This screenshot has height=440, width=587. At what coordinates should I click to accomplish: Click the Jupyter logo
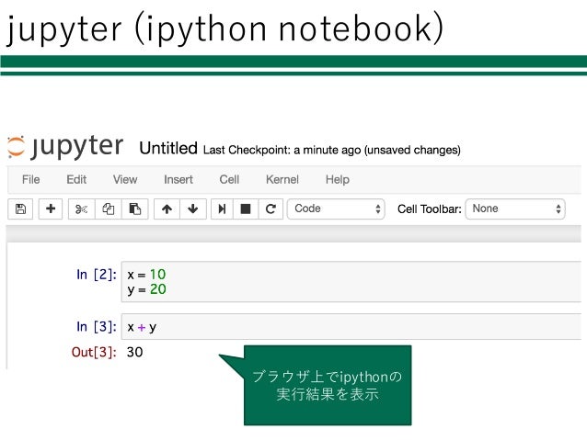[65, 147]
